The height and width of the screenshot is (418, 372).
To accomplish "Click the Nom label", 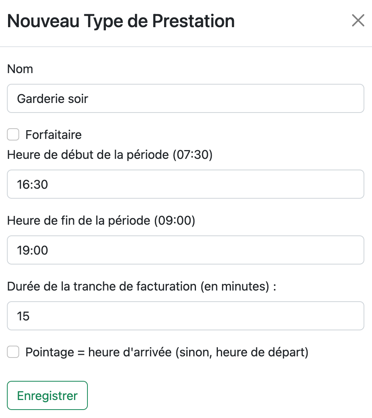I will [x=20, y=69].
